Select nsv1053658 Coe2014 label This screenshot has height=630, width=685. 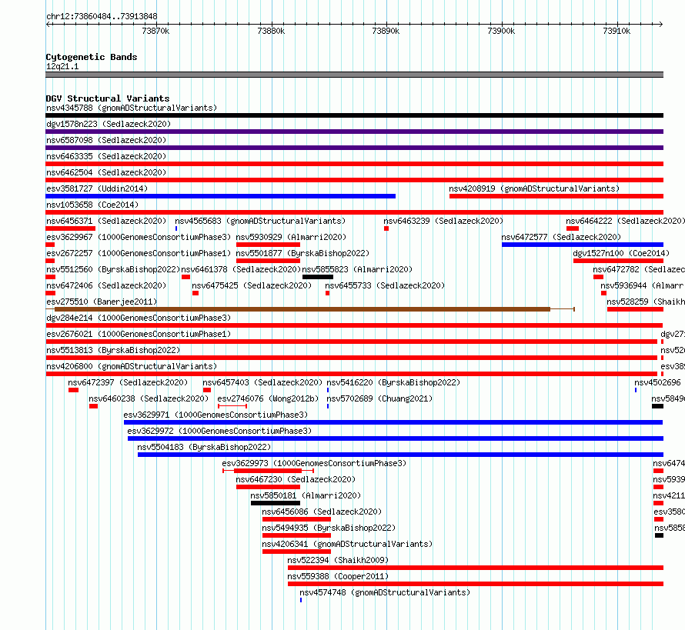pyautogui.click(x=92, y=205)
